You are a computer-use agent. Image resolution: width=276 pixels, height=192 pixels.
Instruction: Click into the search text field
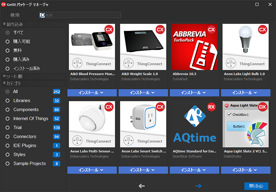pos(83,15)
